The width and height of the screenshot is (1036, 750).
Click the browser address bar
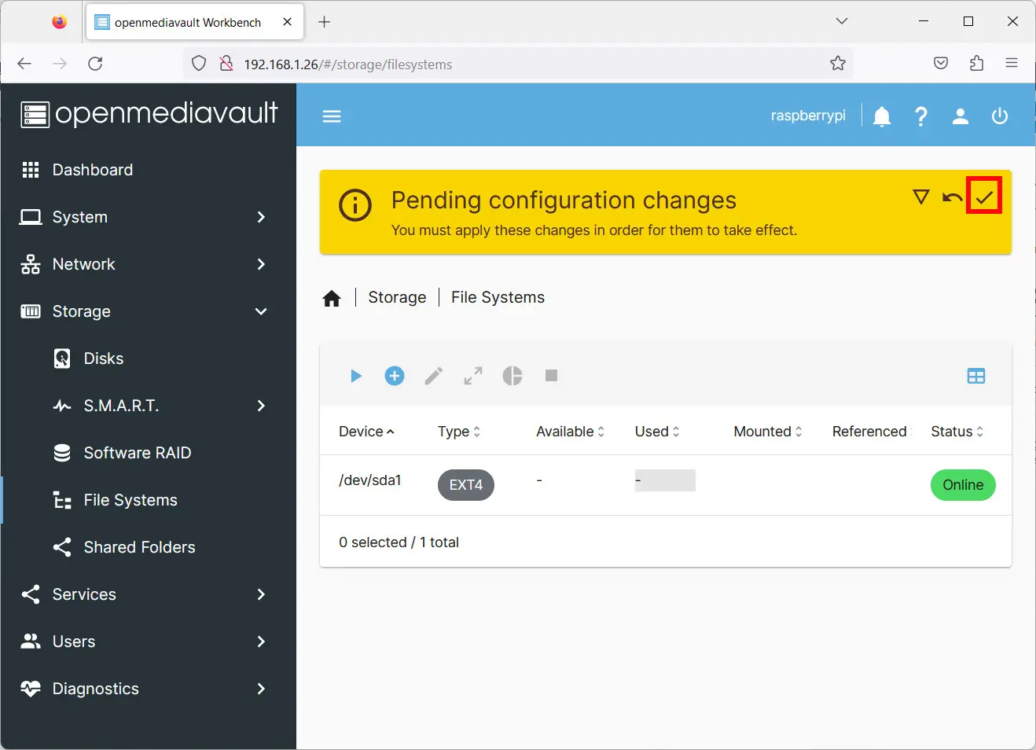pos(519,64)
